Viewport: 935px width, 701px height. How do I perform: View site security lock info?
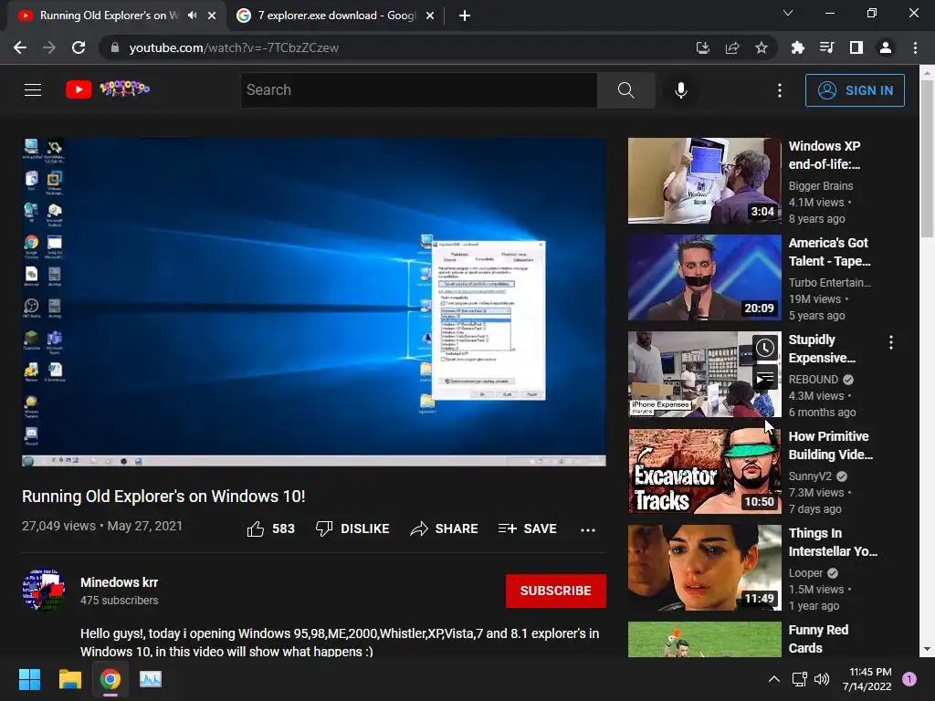tap(114, 47)
